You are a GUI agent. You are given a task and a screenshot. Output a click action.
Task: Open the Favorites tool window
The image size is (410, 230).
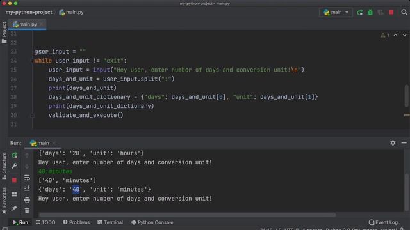pyautogui.click(x=4, y=201)
